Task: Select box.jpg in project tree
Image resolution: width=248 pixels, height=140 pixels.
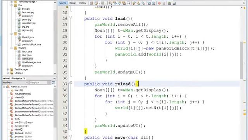Action: click(26, 9)
